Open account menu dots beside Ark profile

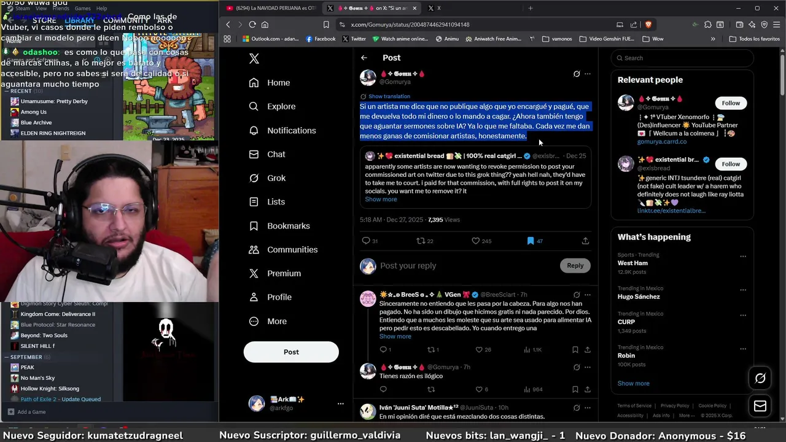click(x=340, y=404)
